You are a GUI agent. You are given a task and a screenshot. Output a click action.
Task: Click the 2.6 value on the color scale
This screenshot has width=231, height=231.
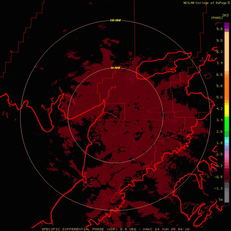point(219,132)
